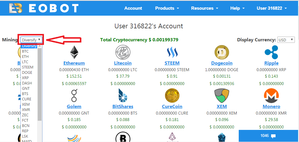Viewport: 299px width, 142px height.
Task: Expand the User 316822 menu
Action: 272,8
